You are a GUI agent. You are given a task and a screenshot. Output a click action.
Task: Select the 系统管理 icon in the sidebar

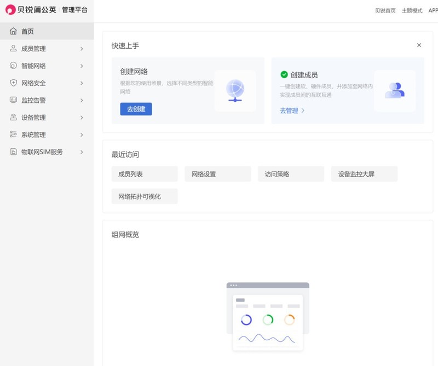(13, 135)
